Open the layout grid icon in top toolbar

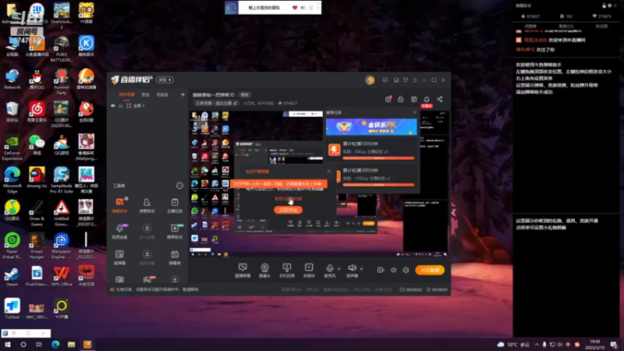(414, 99)
